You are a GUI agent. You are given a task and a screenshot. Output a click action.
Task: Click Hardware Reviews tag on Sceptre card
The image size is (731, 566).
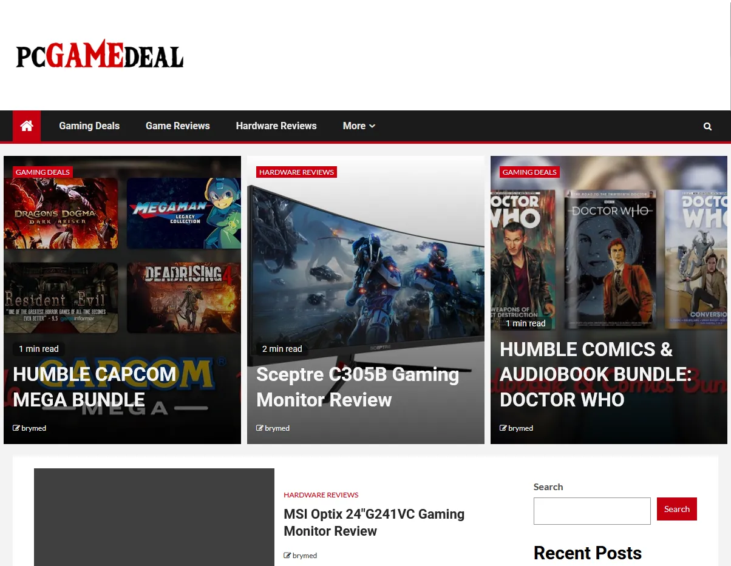(296, 172)
